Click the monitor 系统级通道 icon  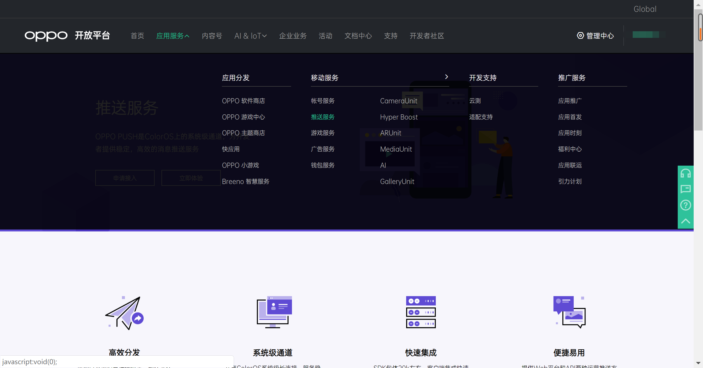coord(274,312)
